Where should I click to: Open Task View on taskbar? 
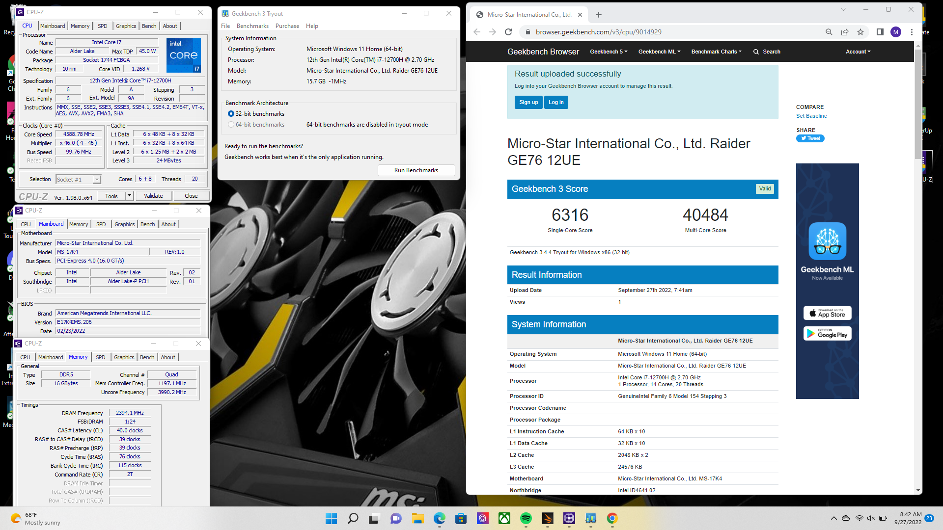(x=374, y=518)
